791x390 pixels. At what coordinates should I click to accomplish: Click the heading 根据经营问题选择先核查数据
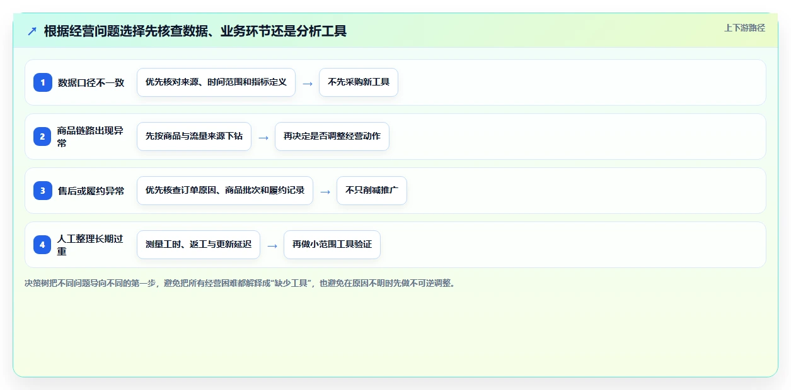195,31
